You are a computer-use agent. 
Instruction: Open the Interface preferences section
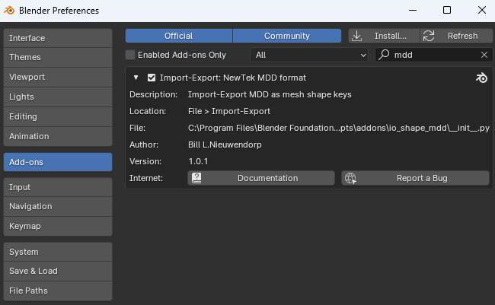click(x=58, y=38)
